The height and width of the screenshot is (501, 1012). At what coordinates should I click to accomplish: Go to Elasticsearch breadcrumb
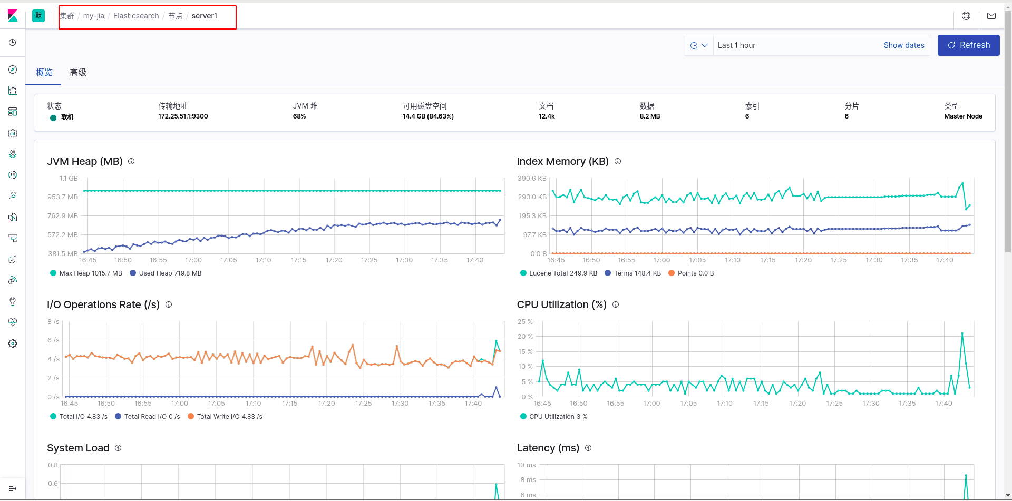(136, 16)
